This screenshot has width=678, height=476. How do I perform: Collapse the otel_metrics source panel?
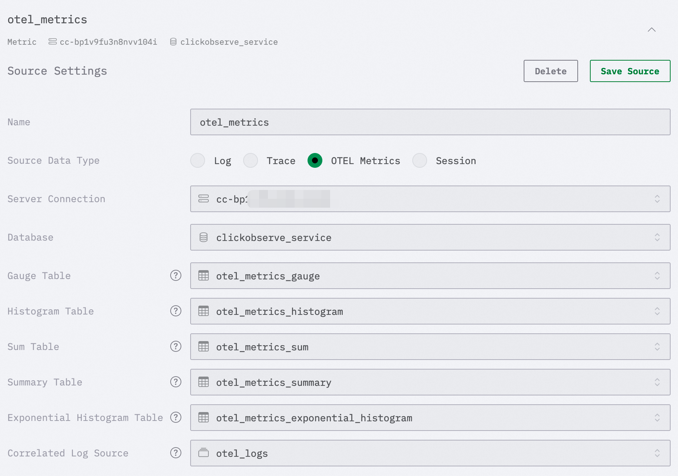(x=652, y=30)
